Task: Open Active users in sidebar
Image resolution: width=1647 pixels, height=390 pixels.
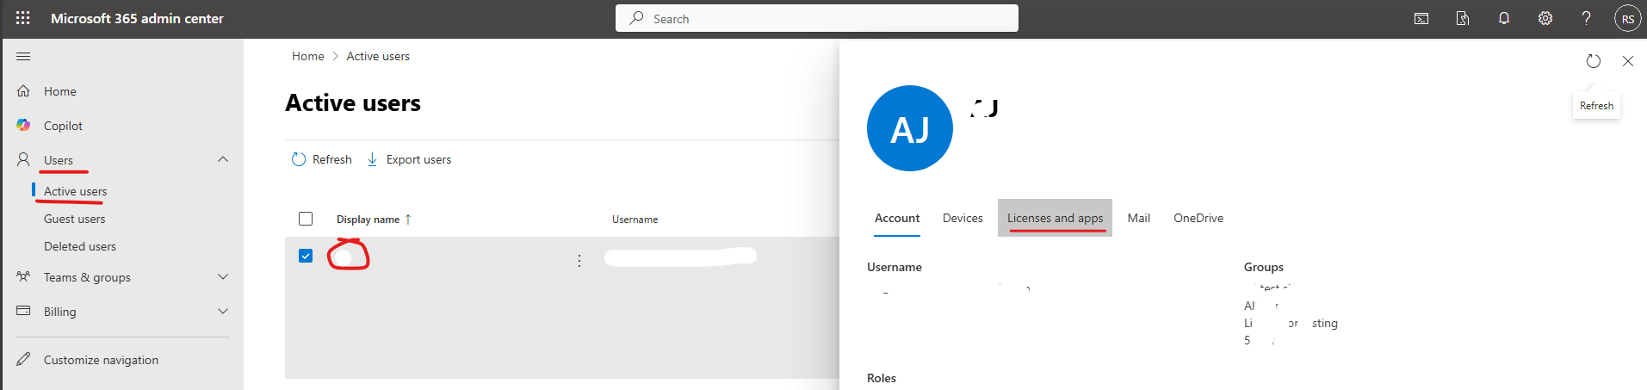Action: click(x=76, y=191)
